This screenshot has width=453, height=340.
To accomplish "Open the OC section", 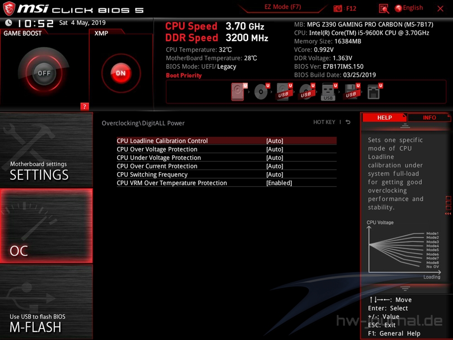I will 46,226.
